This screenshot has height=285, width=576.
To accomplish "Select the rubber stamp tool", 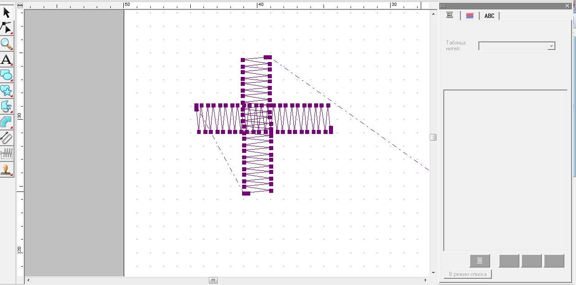I will 7,169.
